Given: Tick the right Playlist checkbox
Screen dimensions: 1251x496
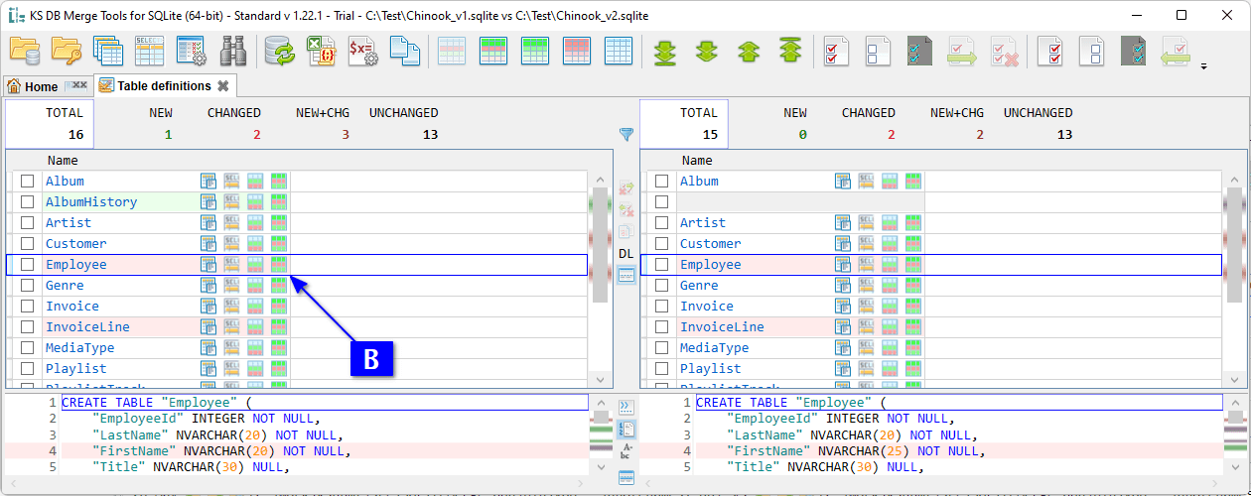Looking at the screenshot, I should click(662, 369).
